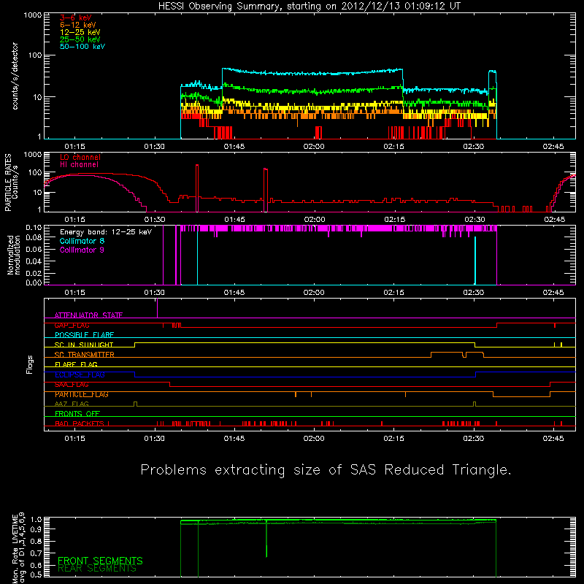Click the olive AAZ_FLAG label
The width and height of the screenshot is (584, 584).
72,404
